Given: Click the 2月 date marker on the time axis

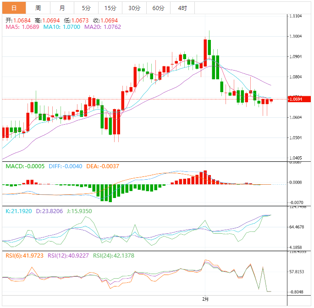Looking at the screenshot, I should tap(205, 299).
